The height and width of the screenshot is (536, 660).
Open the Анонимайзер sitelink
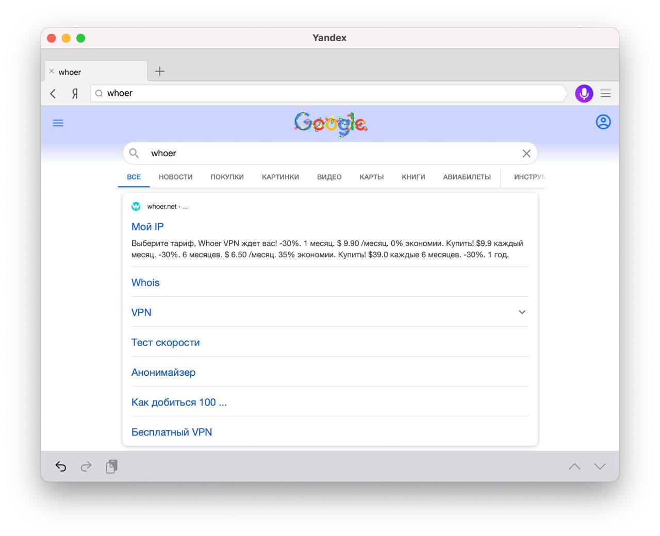coord(163,372)
